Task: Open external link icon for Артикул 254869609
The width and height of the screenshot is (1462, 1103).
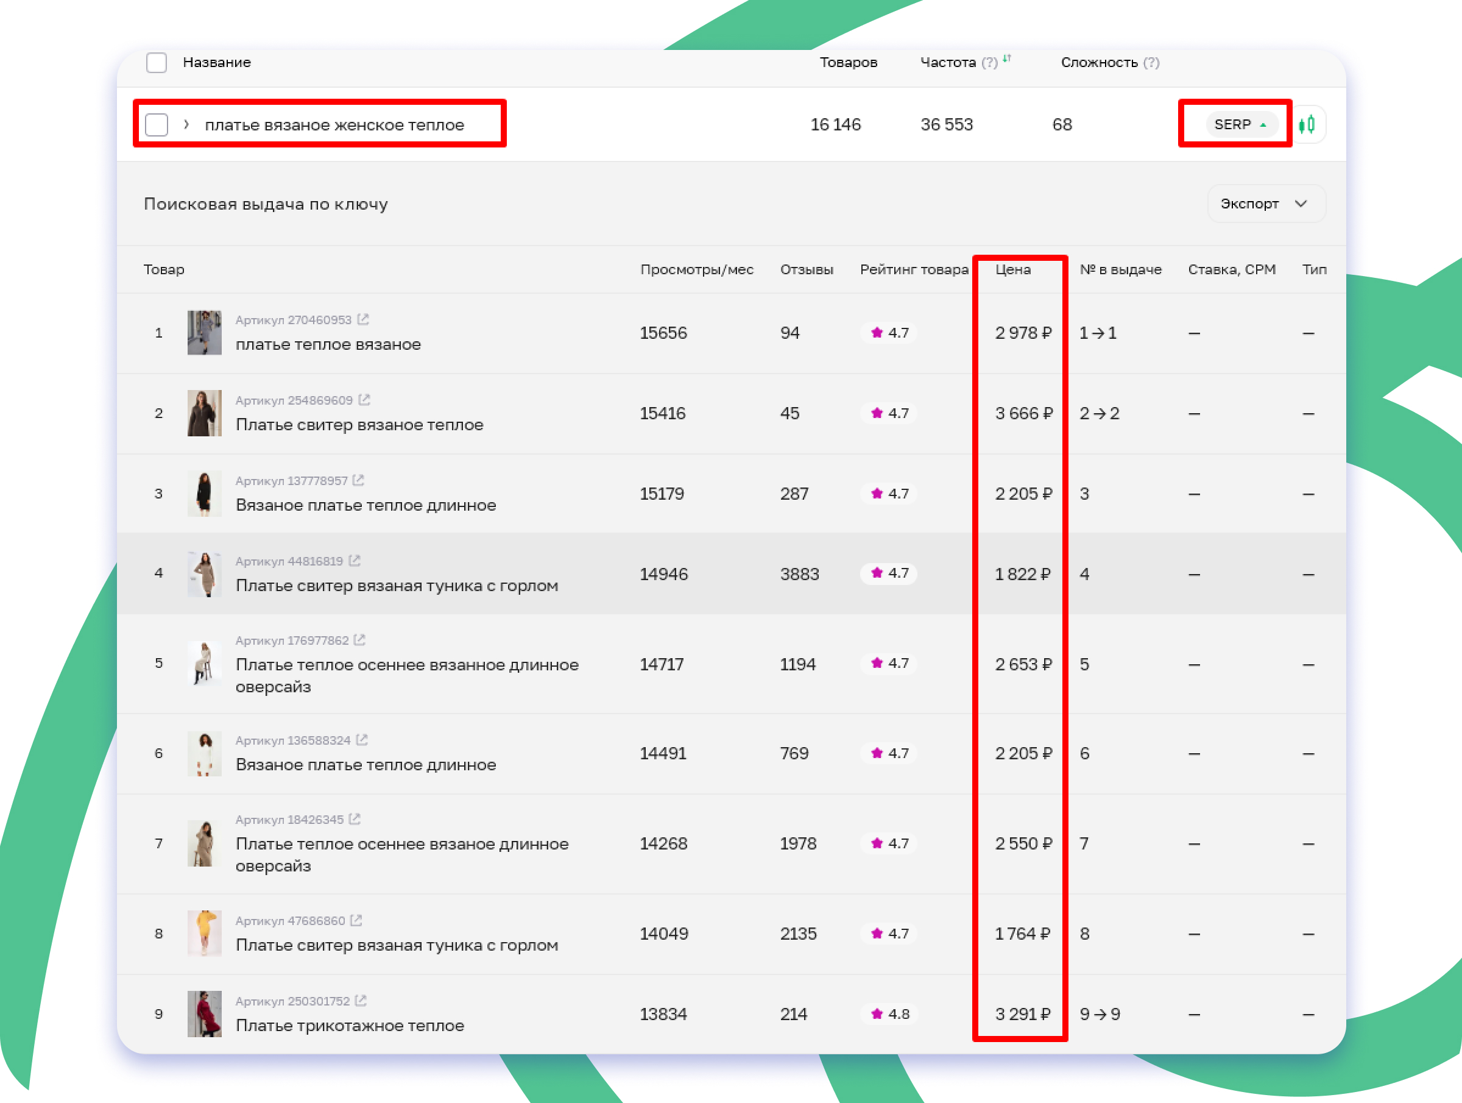Action: [x=364, y=400]
